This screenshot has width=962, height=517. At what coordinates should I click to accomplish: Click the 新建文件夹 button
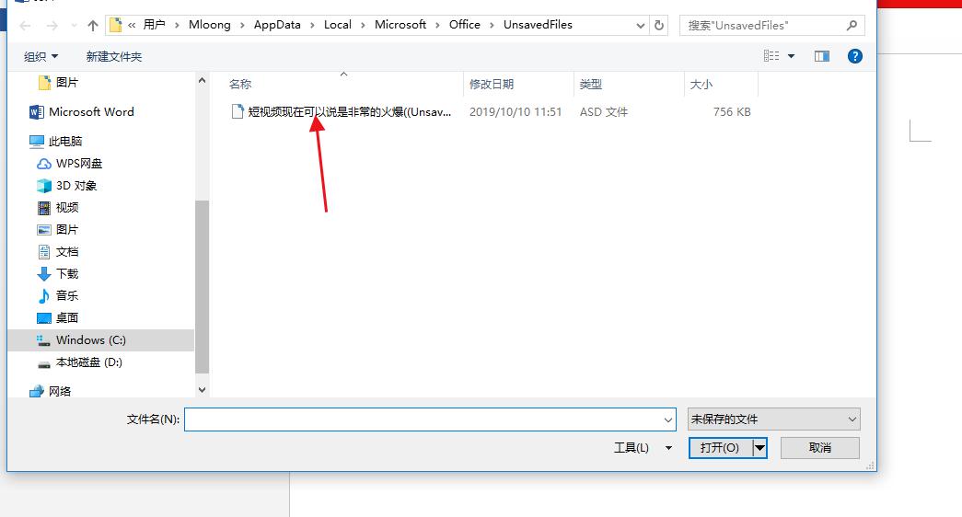click(114, 56)
